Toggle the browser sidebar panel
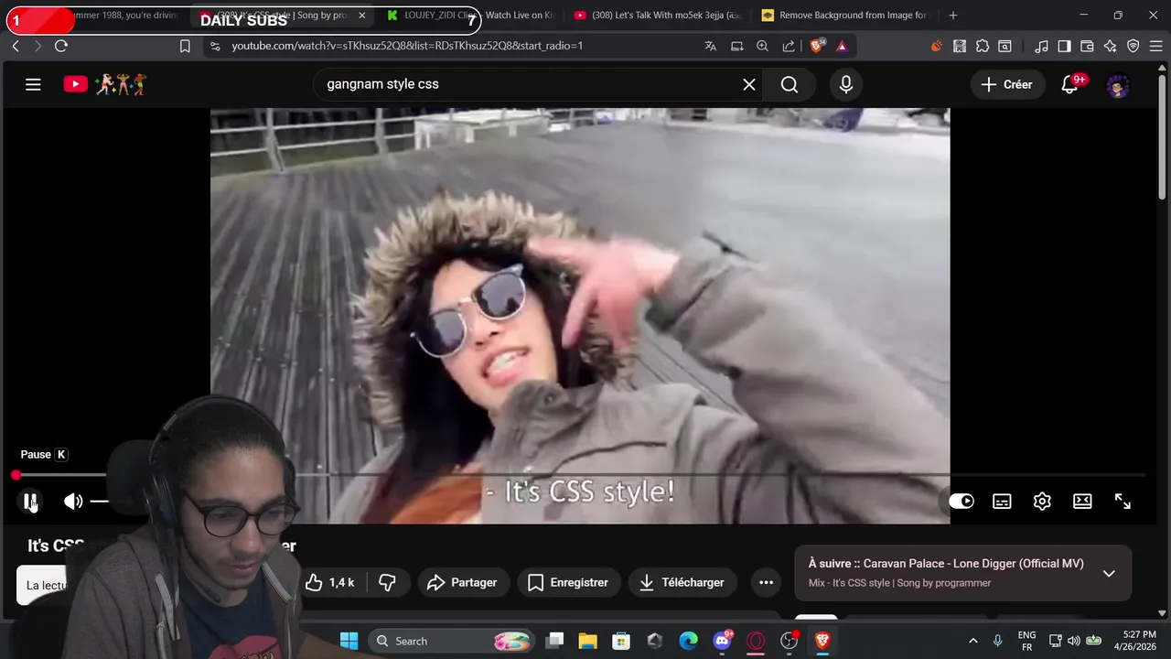Screen dimensions: 1171x659 click(1064, 46)
